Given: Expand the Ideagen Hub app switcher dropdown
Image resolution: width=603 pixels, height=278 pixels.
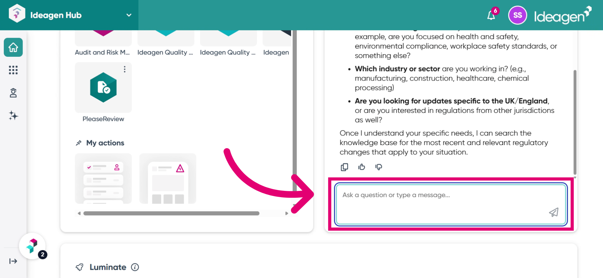Looking at the screenshot, I should 129,15.
